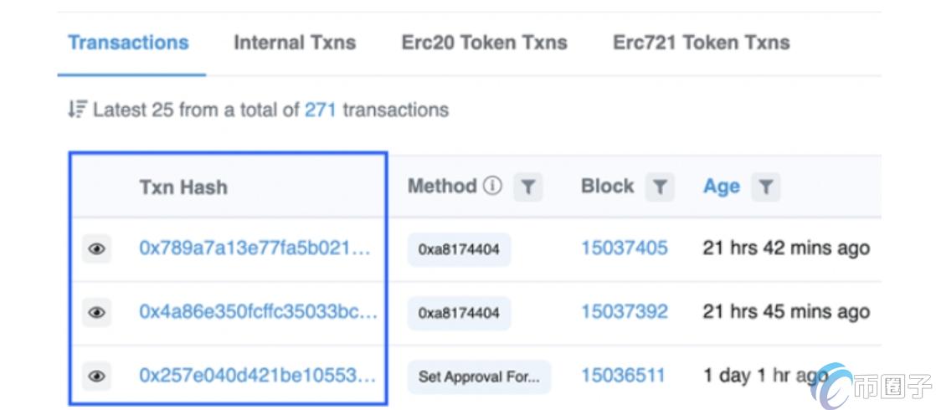Screen dimensions: 936x410
Task: Click the 271 total transactions link
Action: pyautogui.click(x=320, y=110)
